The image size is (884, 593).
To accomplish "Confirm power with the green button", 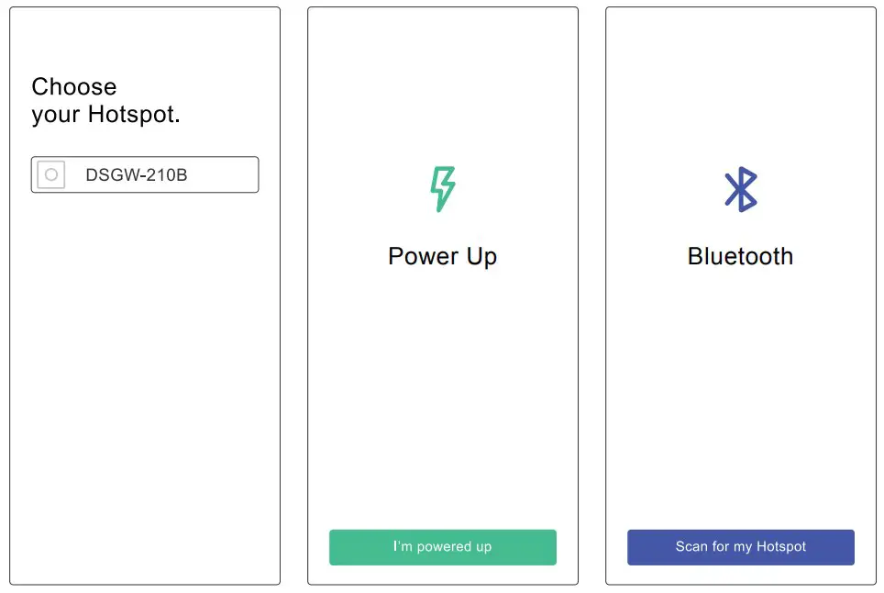I will pyautogui.click(x=442, y=547).
